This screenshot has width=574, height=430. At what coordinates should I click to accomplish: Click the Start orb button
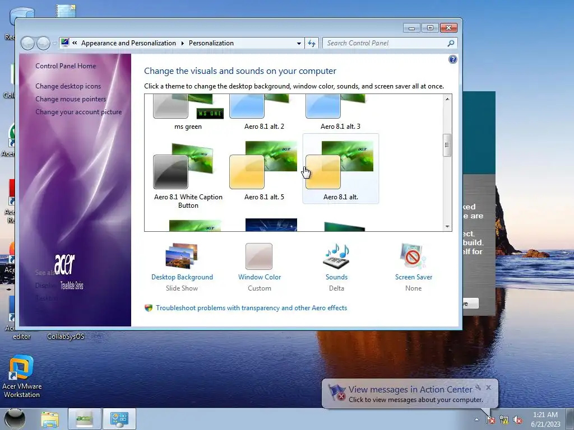click(x=15, y=419)
